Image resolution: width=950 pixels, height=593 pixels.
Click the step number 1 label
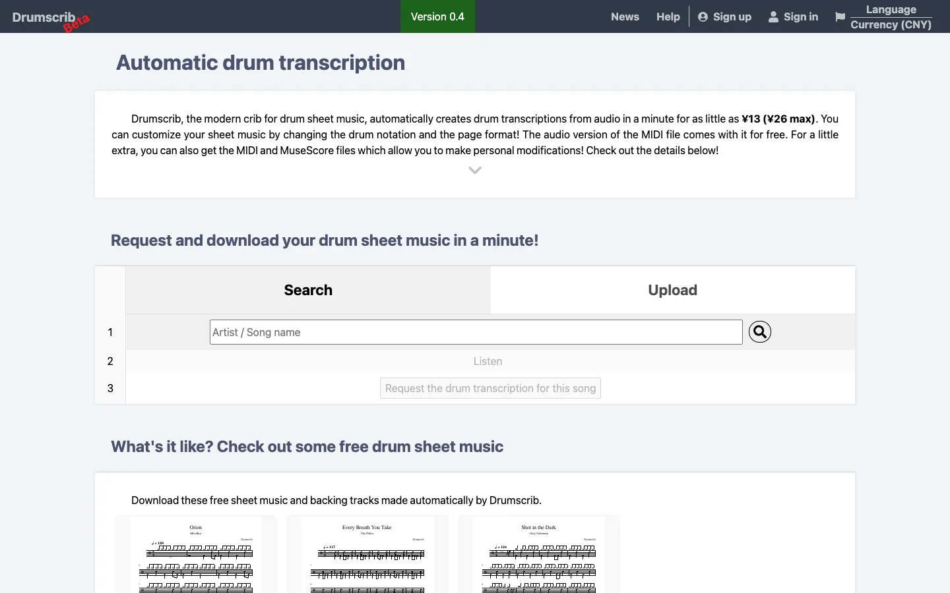tap(110, 332)
